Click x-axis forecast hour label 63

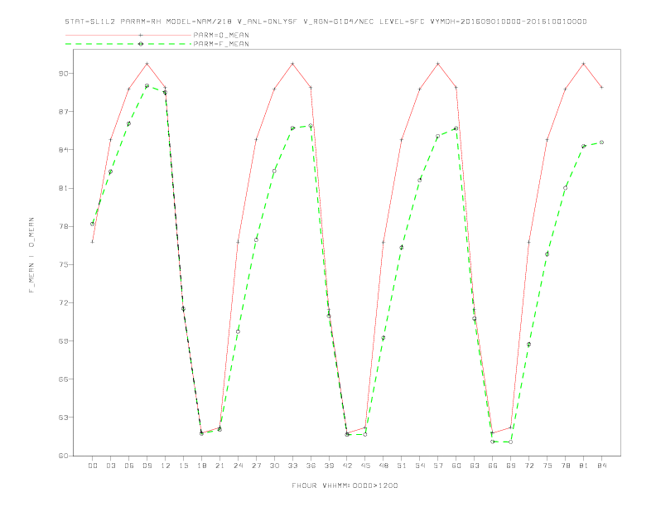click(475, 466)
